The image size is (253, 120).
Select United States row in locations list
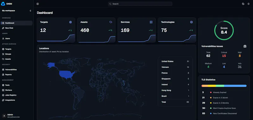tap(175, 61)
